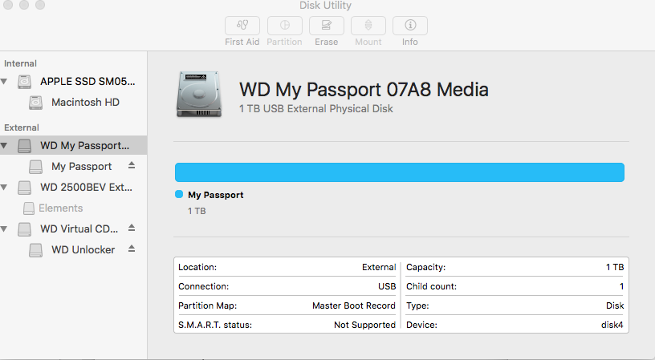Click the Mount toolbar icon
The width and height of the screenshot is (655, 360).
point(368,26)
